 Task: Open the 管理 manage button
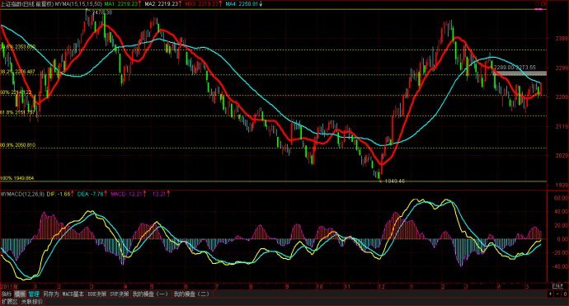[33, 294]
